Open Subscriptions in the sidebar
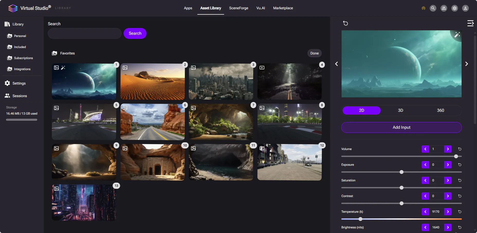This screenshot has height=233, width=477. pyautogui.click(x=20, y=58)
